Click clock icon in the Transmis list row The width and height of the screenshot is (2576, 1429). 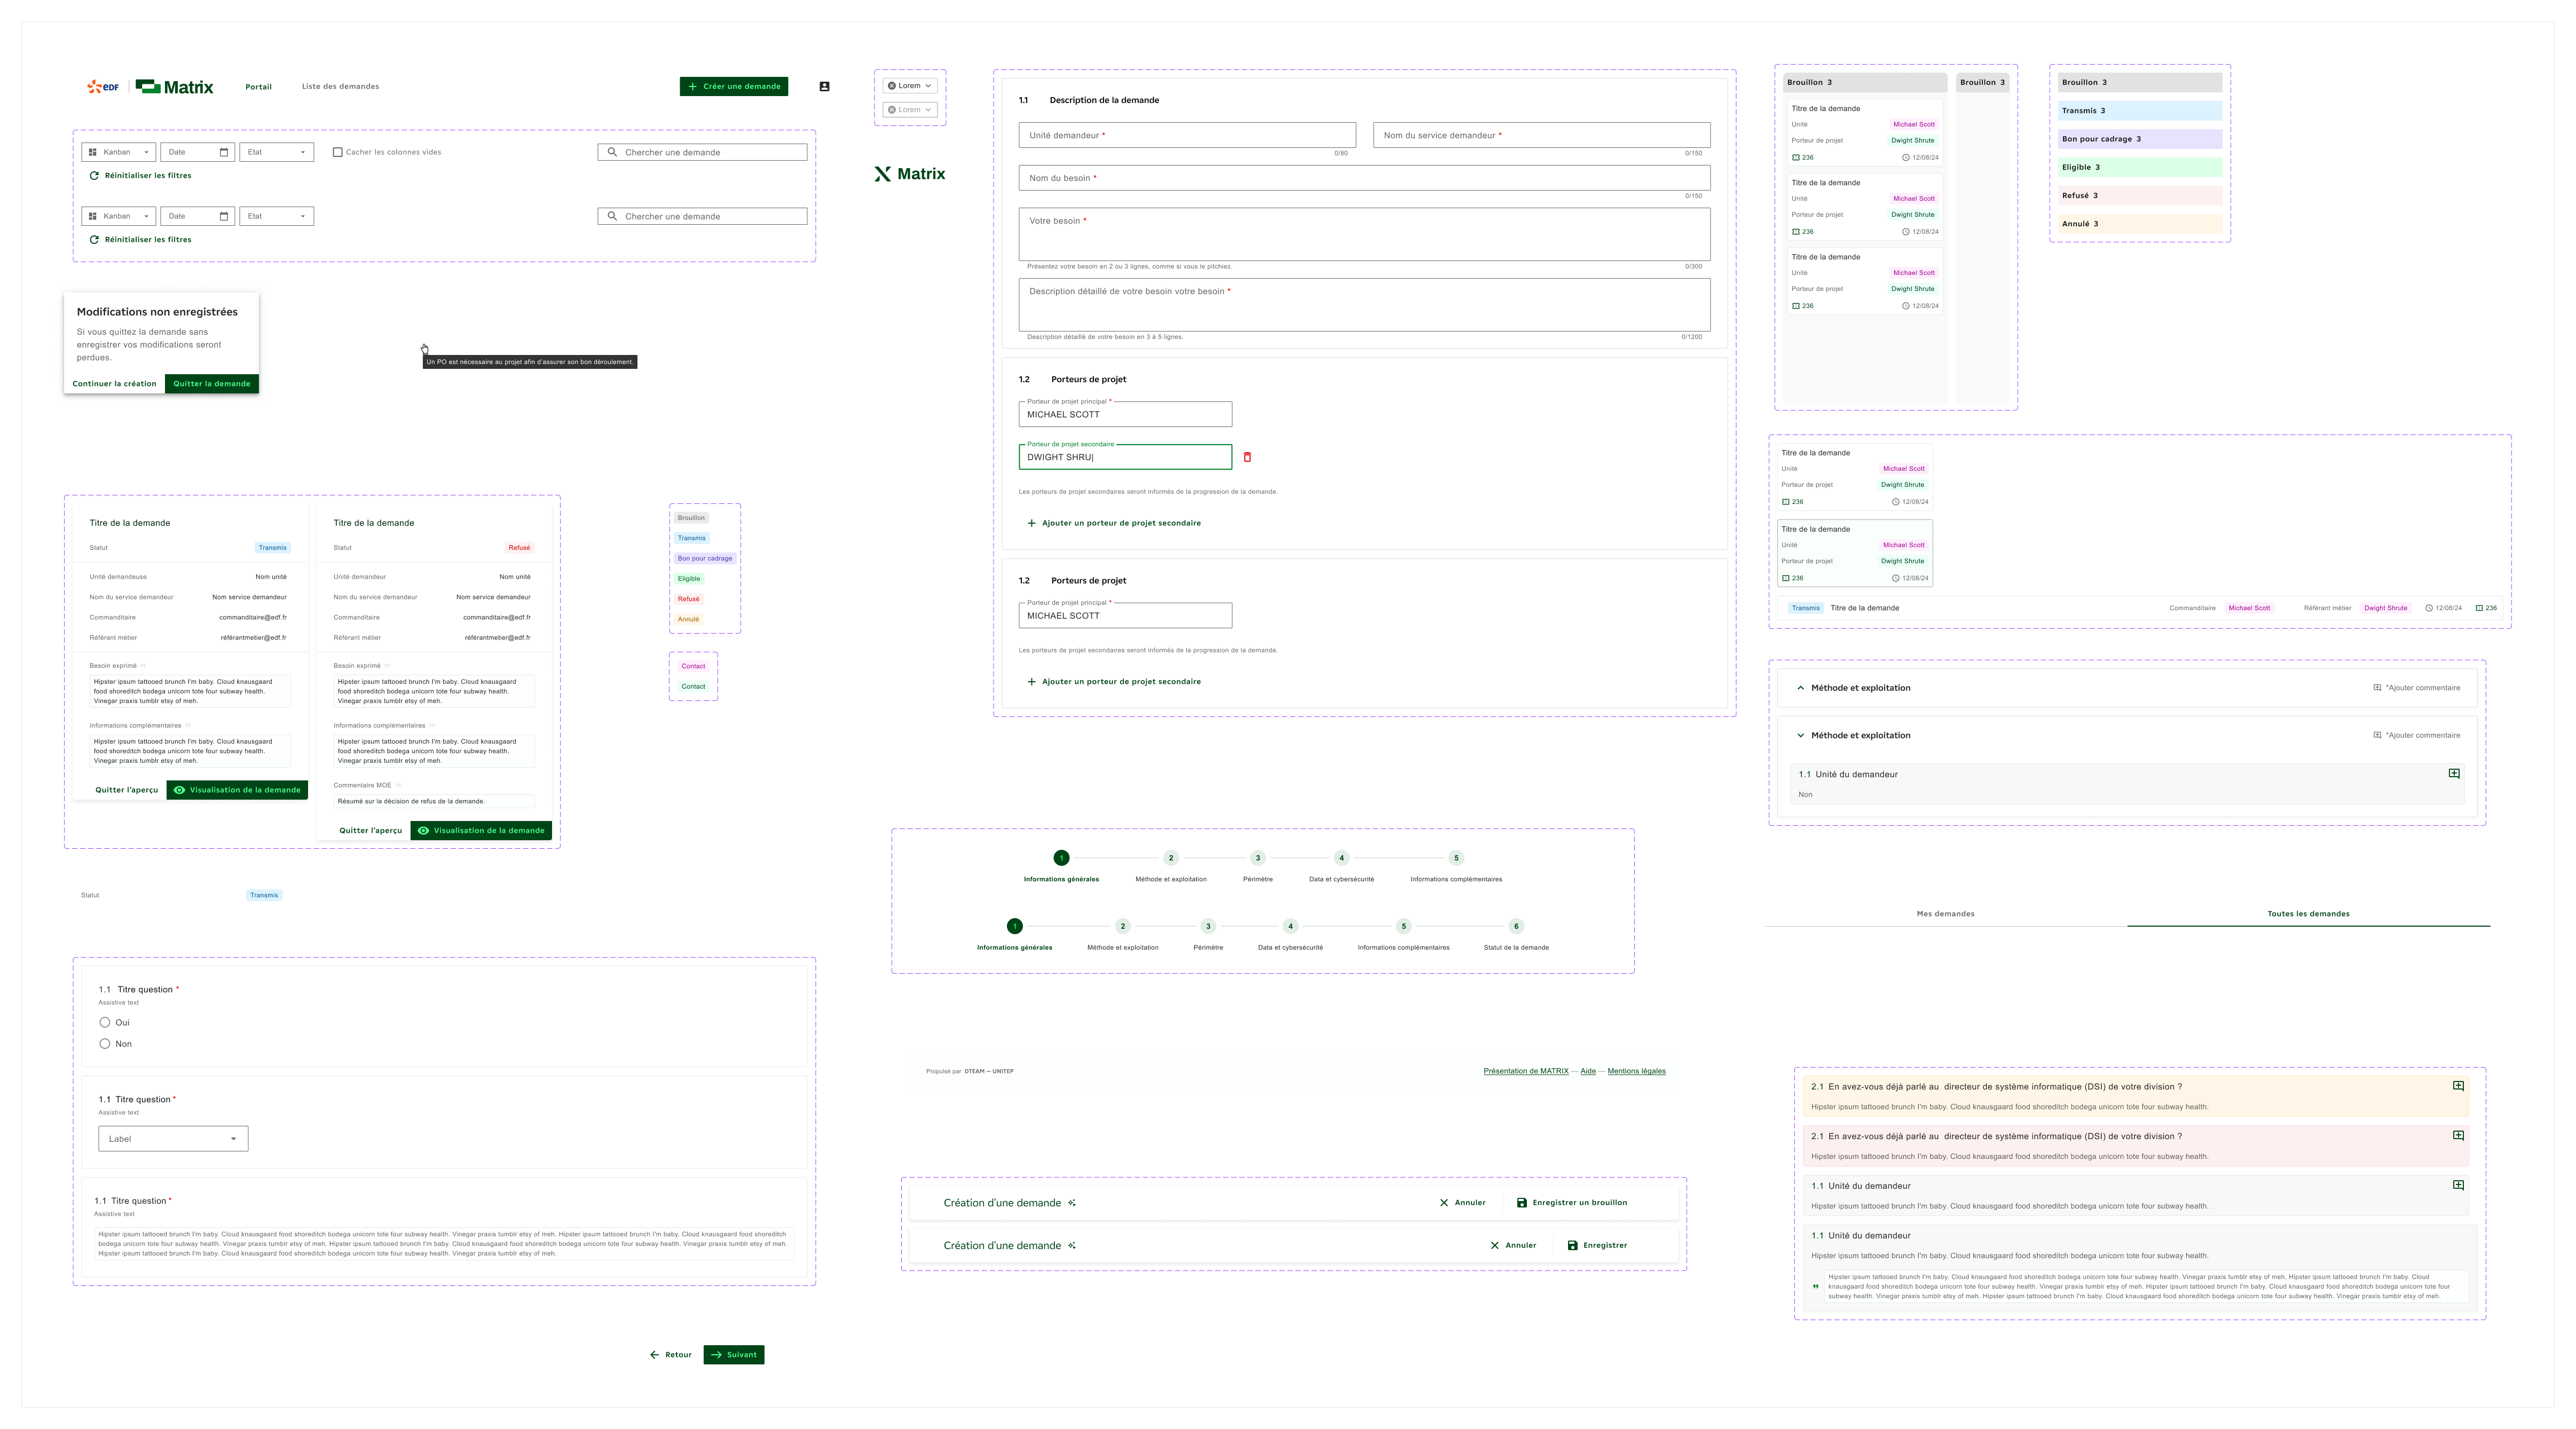pyautogui.click(x=2429, y=608)
